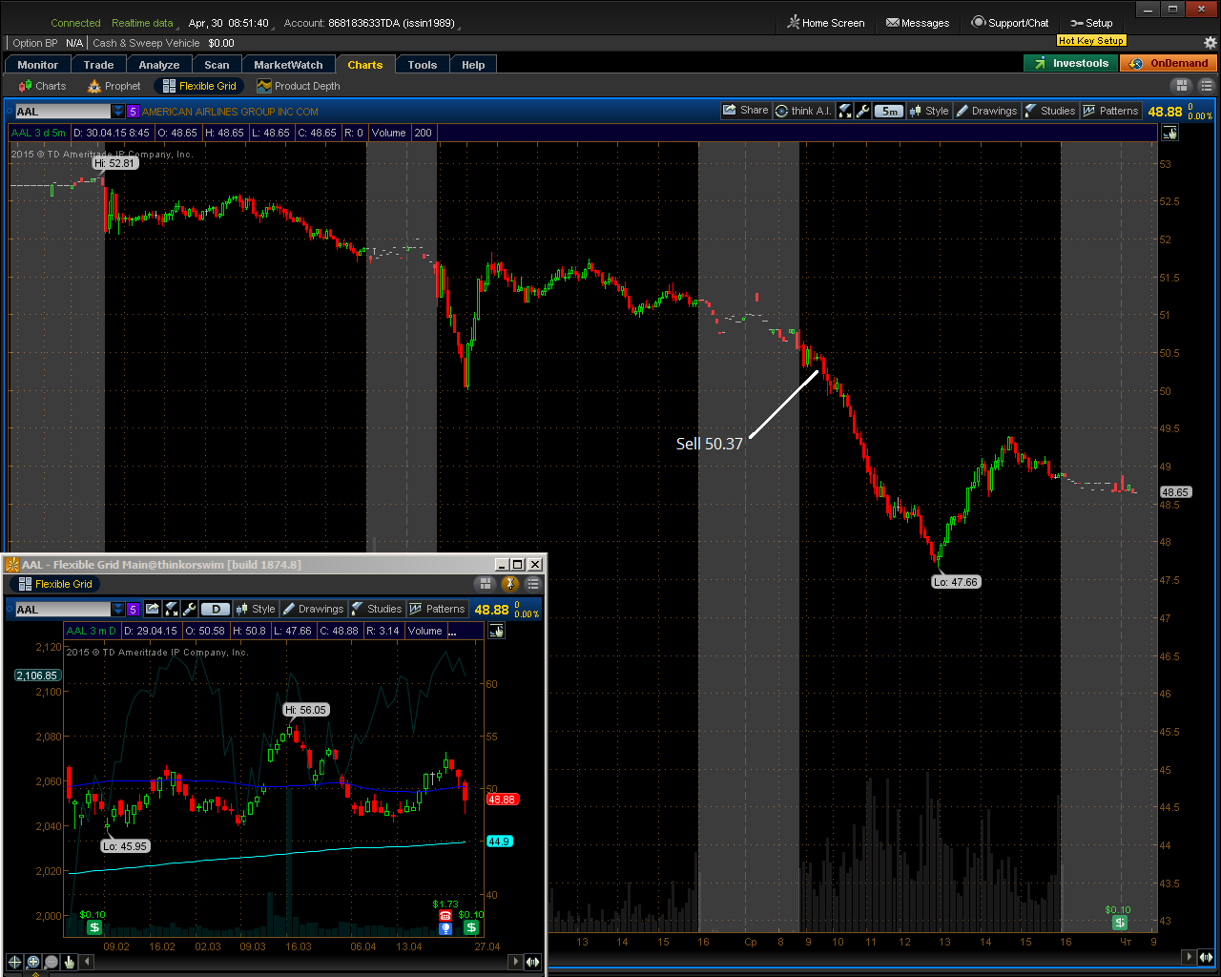This screenshot has height=977, width=1221.
Task: Click zoom out magnifier in detached chart
Action: click(x=52, y=962)
